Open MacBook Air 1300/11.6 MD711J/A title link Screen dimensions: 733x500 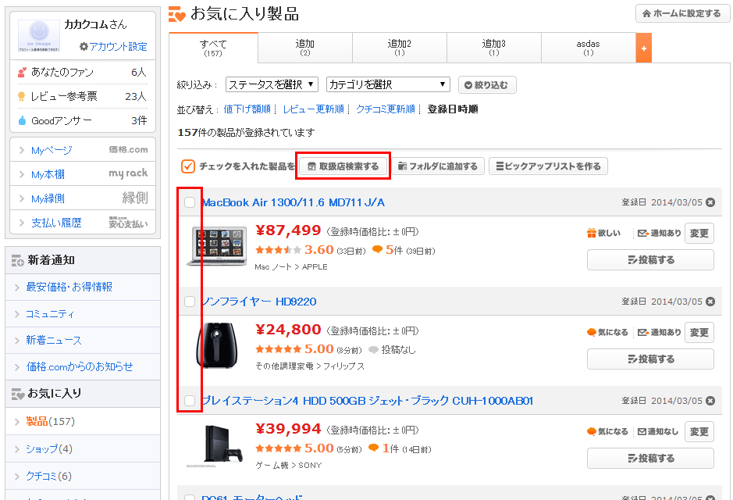[x=294, y=202]
